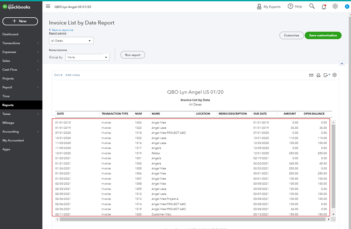Expand the Accounting sidebar submenu
This screenshot has height=229, width=351.
[x=38, y=131]
